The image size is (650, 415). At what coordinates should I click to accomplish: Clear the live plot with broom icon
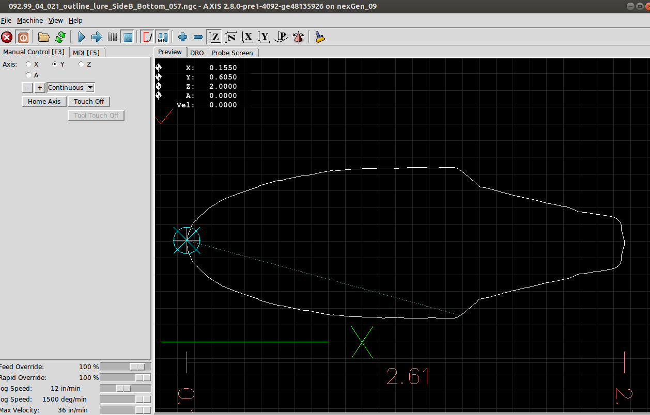click(x=320, y=37)
